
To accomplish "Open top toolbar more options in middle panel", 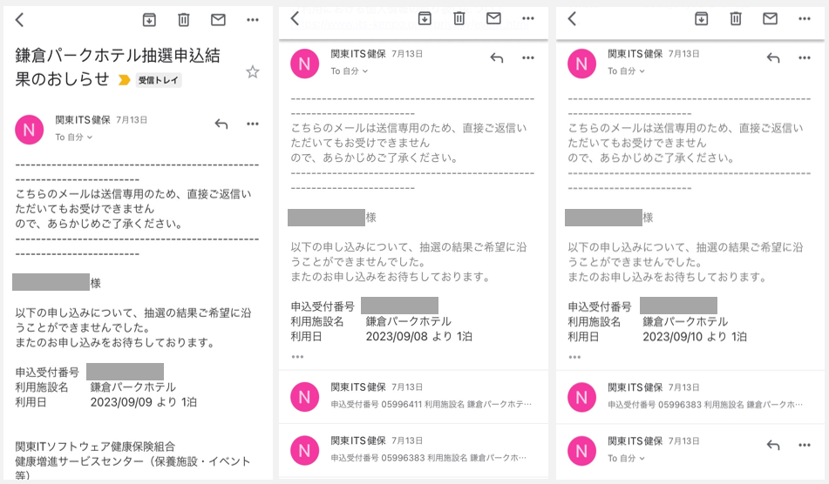I will [x=528, y=18].
